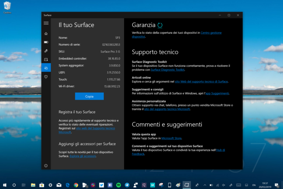Open the Action Center notifications icon

pos(277,185)
